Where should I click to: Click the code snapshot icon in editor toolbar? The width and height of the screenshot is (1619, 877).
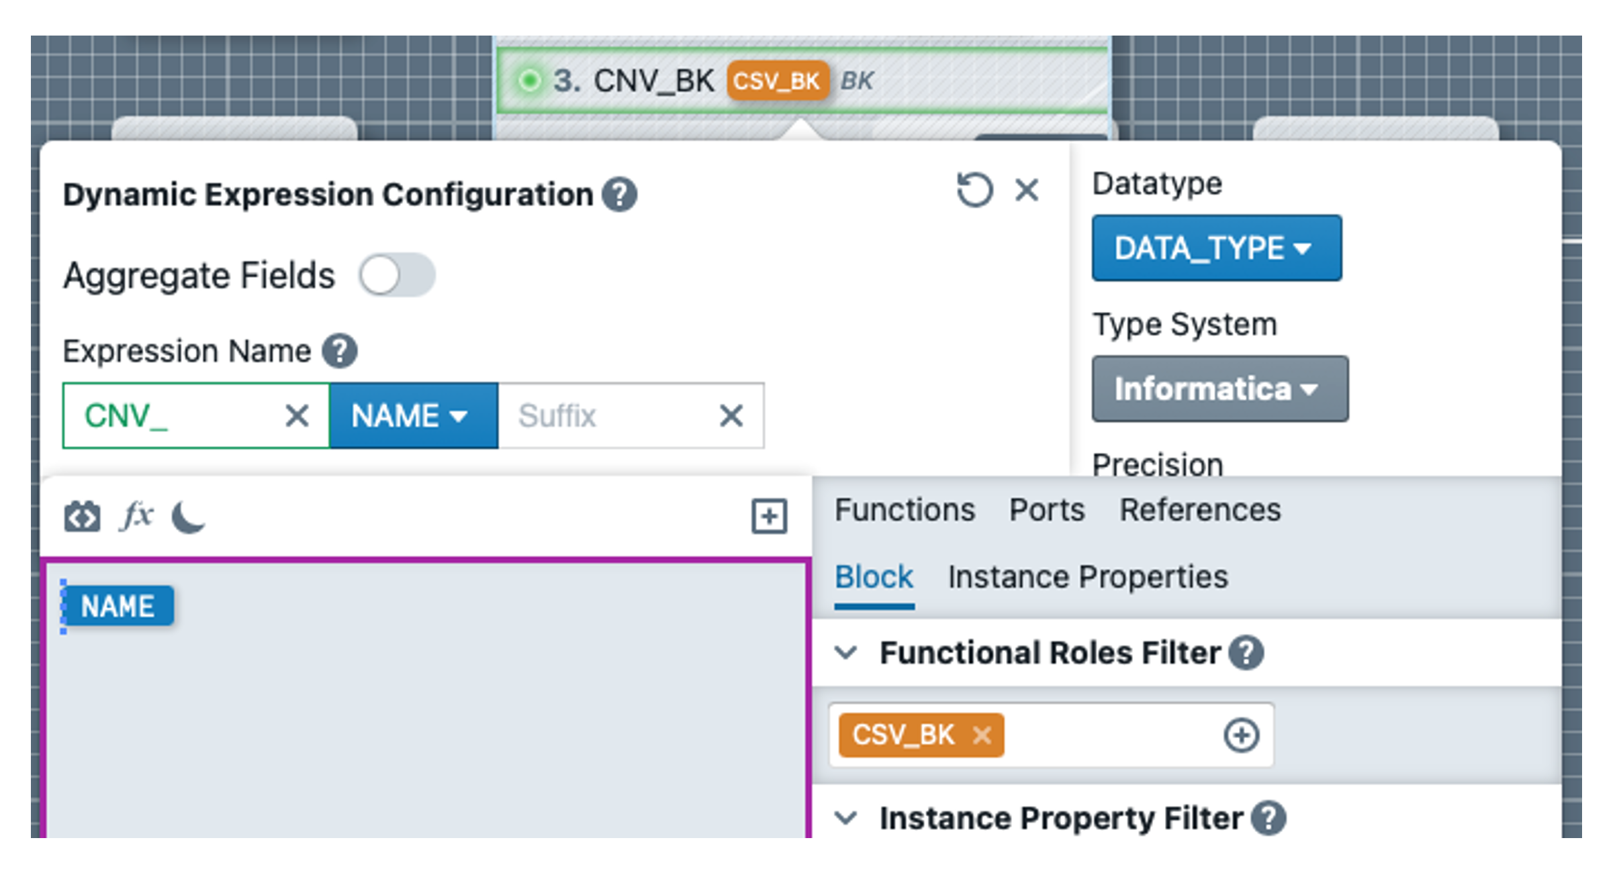(x=82, y=517)
